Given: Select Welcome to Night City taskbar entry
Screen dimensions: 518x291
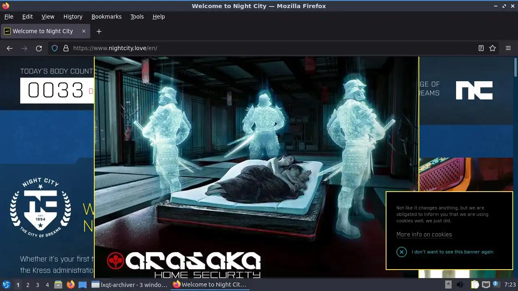Looking at the screenshot, I should (210, 285).
